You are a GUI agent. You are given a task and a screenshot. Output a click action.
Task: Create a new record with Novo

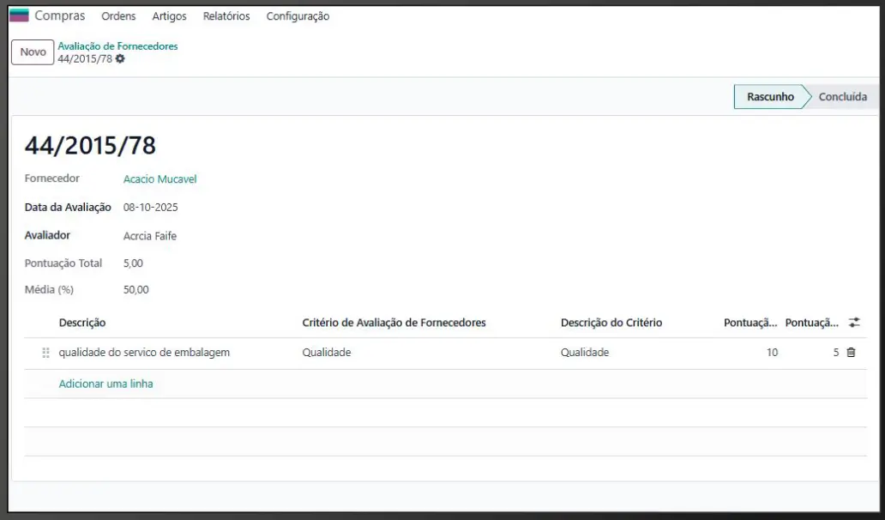33,52
